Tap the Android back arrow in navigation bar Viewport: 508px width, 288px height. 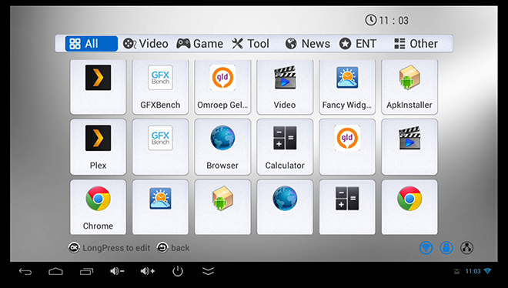pos(25,271)
